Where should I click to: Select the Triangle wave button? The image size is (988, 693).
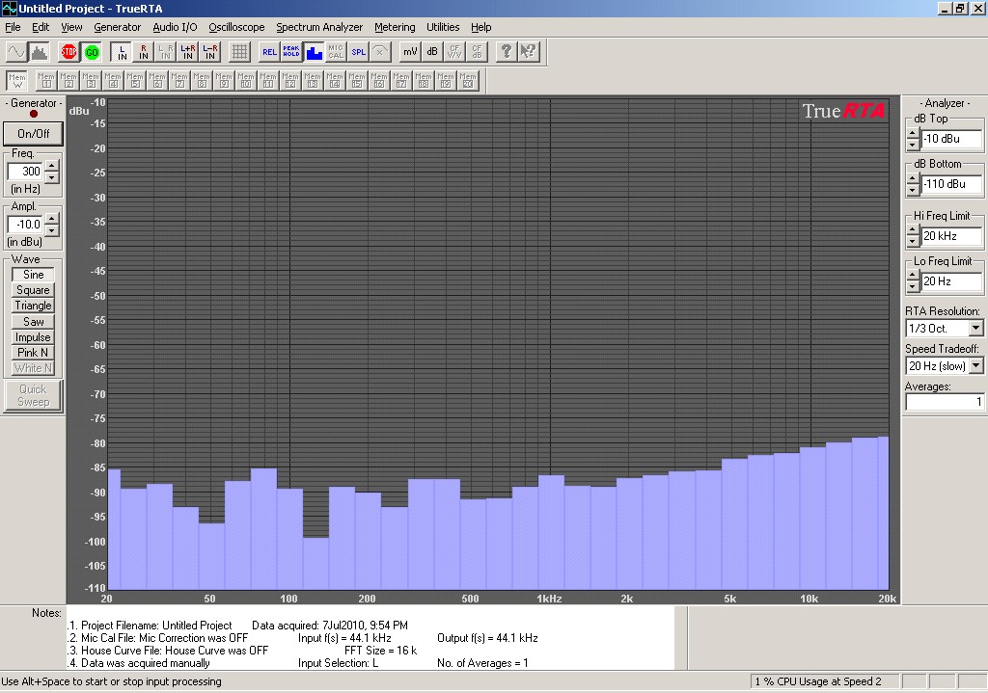[x=33, y=306]
